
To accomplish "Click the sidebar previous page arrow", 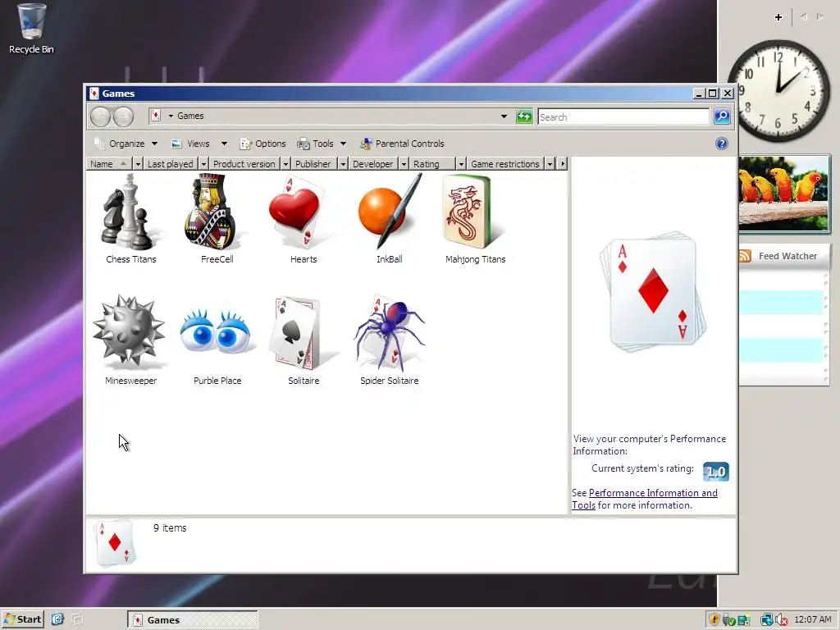I will coord(804,17).
